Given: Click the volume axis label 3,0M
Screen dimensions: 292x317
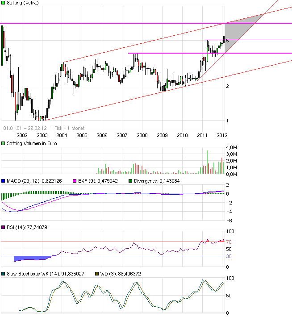Looking at the screenshot, I should (x=232, y=154).
